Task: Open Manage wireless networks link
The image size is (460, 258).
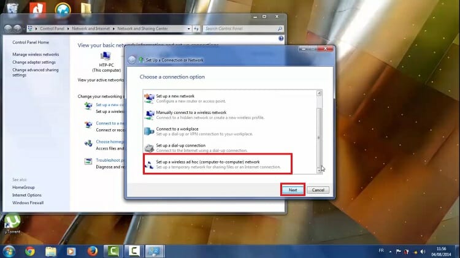Action: pos(36,55)
